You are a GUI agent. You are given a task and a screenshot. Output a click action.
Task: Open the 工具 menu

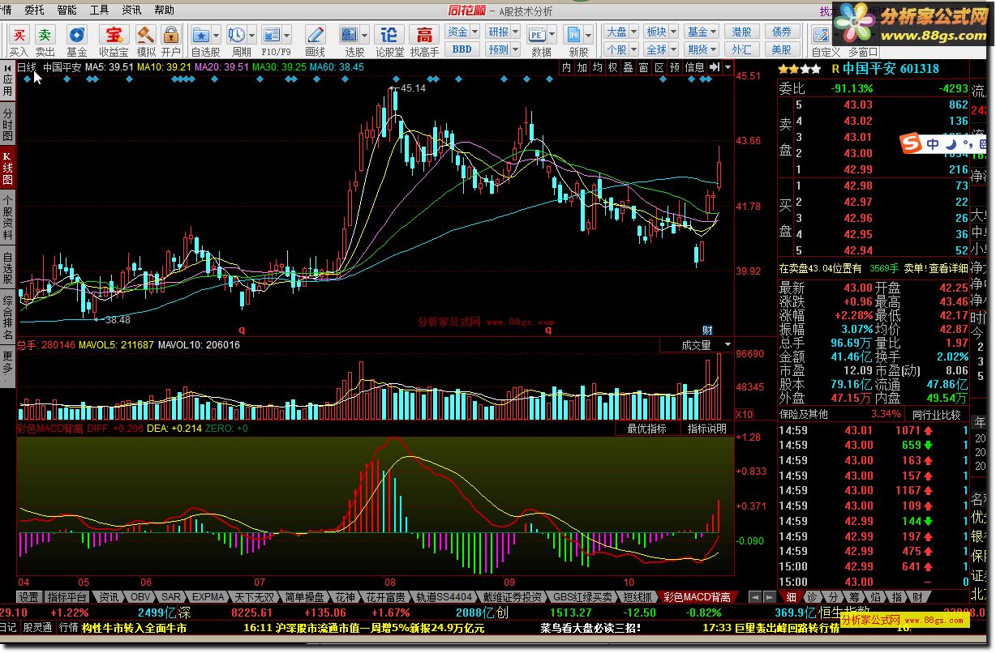(x=99, y=10)
